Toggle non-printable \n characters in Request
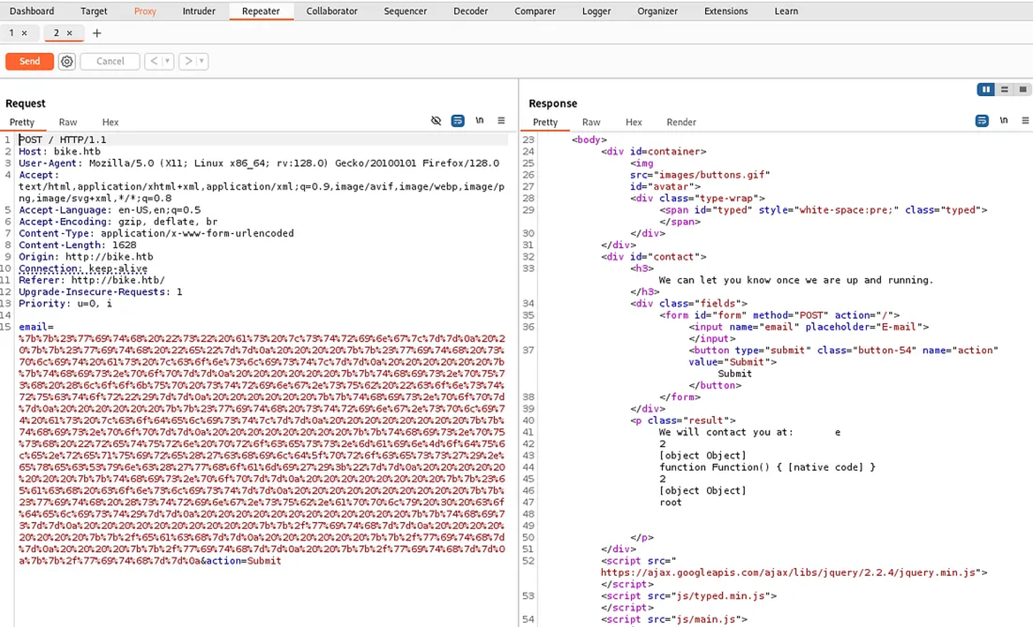This screenshot has height=627, width=1033. pos(480,121)
